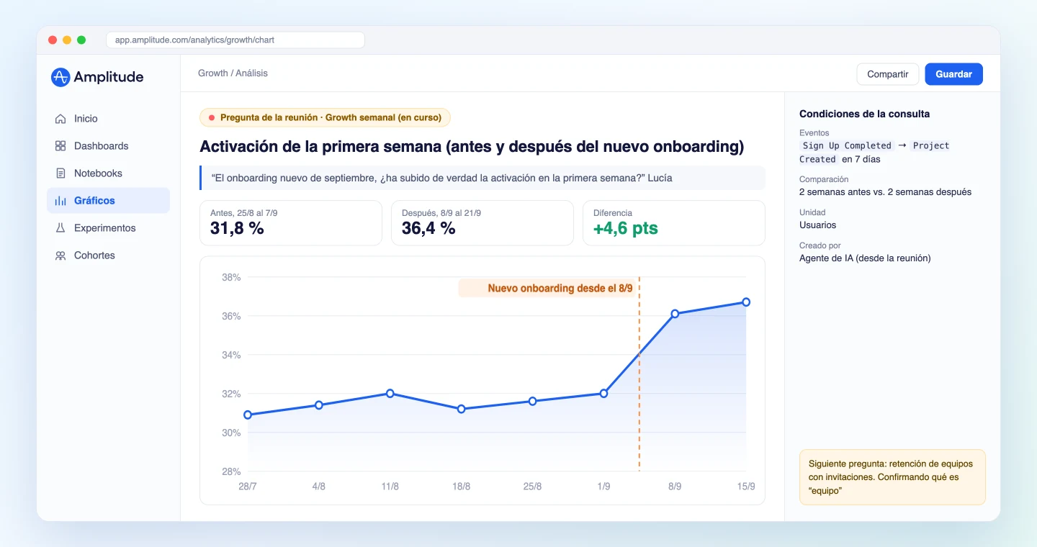Screen dimensions: 1037x547
Task: Click the chart title heading
Action: click(x=472, y=147)
